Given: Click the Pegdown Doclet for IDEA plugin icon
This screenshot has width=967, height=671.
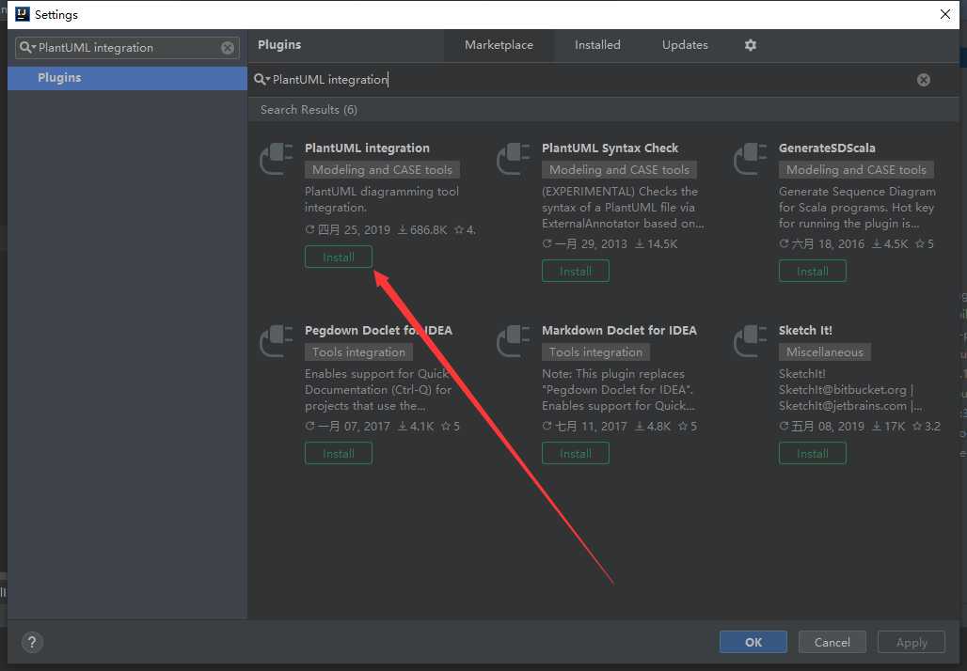Looking at the screenshot, I should pos(277,341).
